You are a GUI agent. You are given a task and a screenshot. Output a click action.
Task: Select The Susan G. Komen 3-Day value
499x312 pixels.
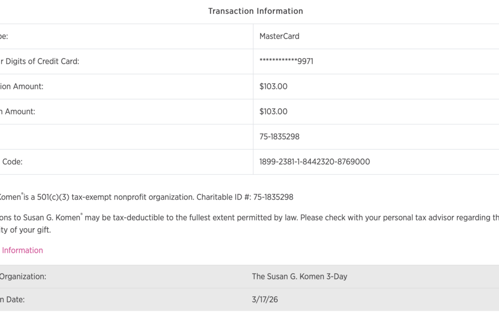(x=299, y=276)
